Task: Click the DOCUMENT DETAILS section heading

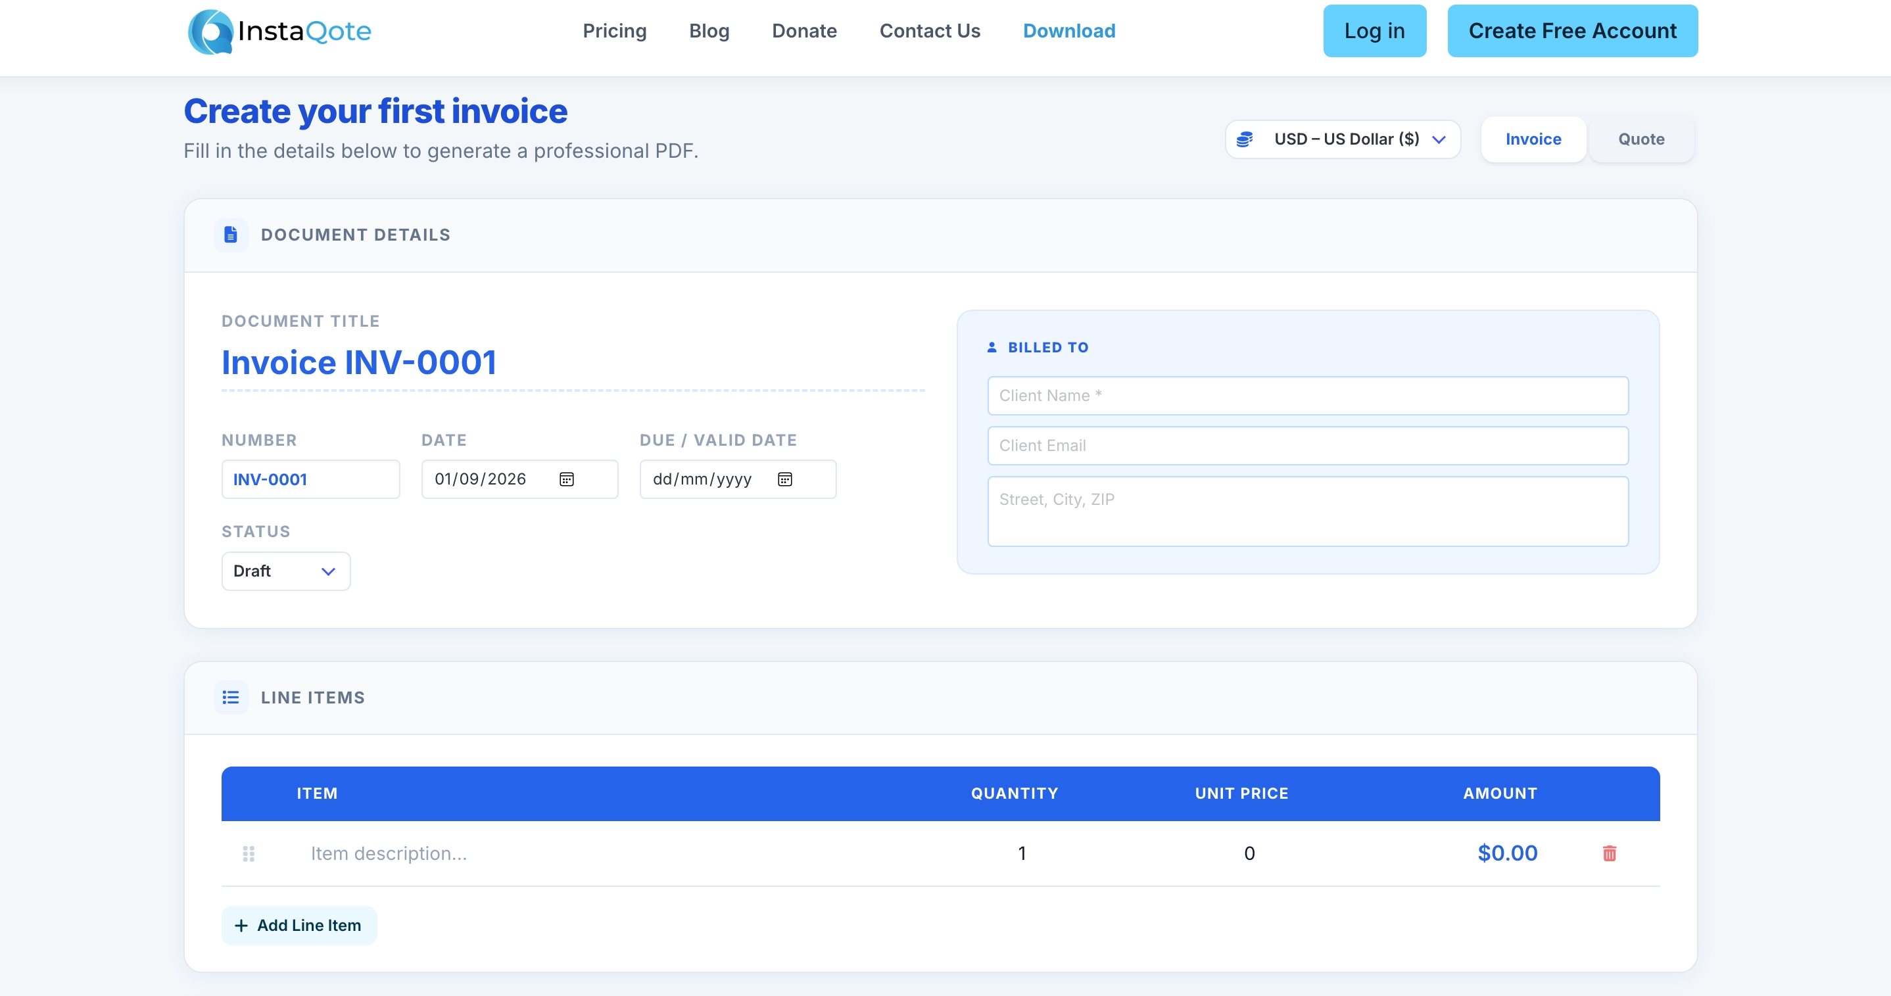Action: 355,235
